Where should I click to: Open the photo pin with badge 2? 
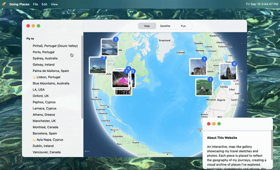point(97,65)
